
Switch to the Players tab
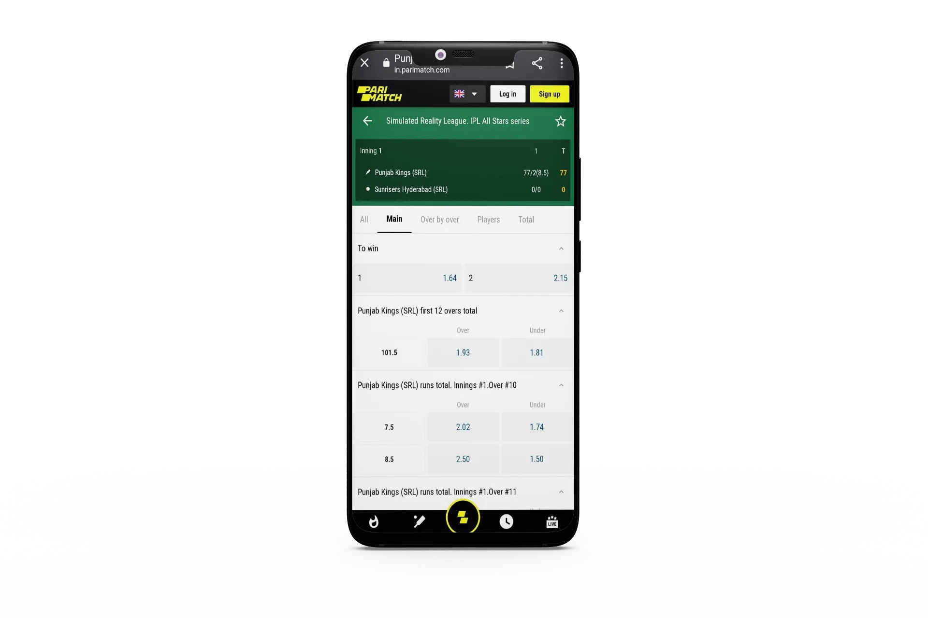[488, 219]
